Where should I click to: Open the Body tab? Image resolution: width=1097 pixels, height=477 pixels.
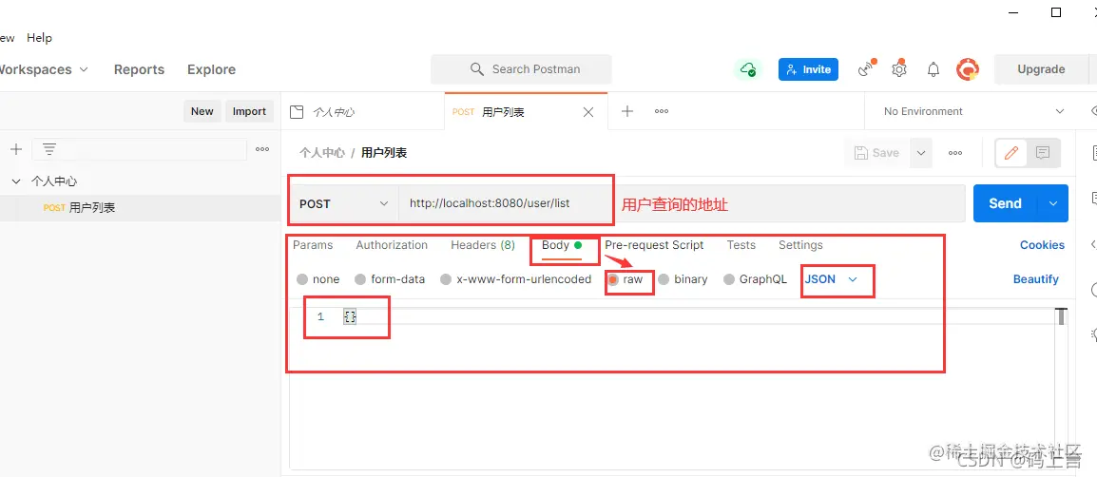pos(562,245)
